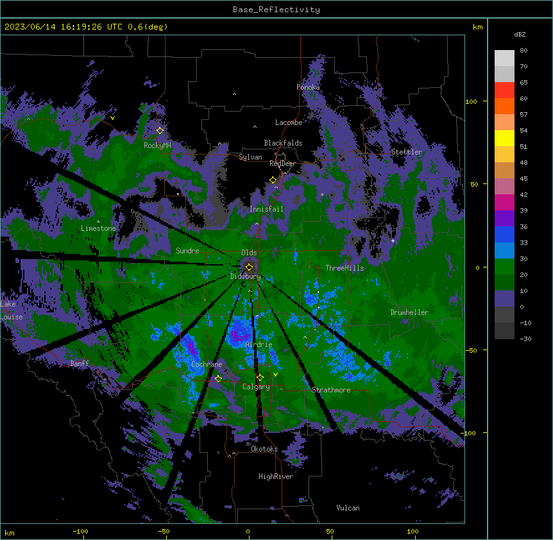Click the Vulcan label
Image resolution: width=553 pixels, height=540 pixels.
click(348, 508)
